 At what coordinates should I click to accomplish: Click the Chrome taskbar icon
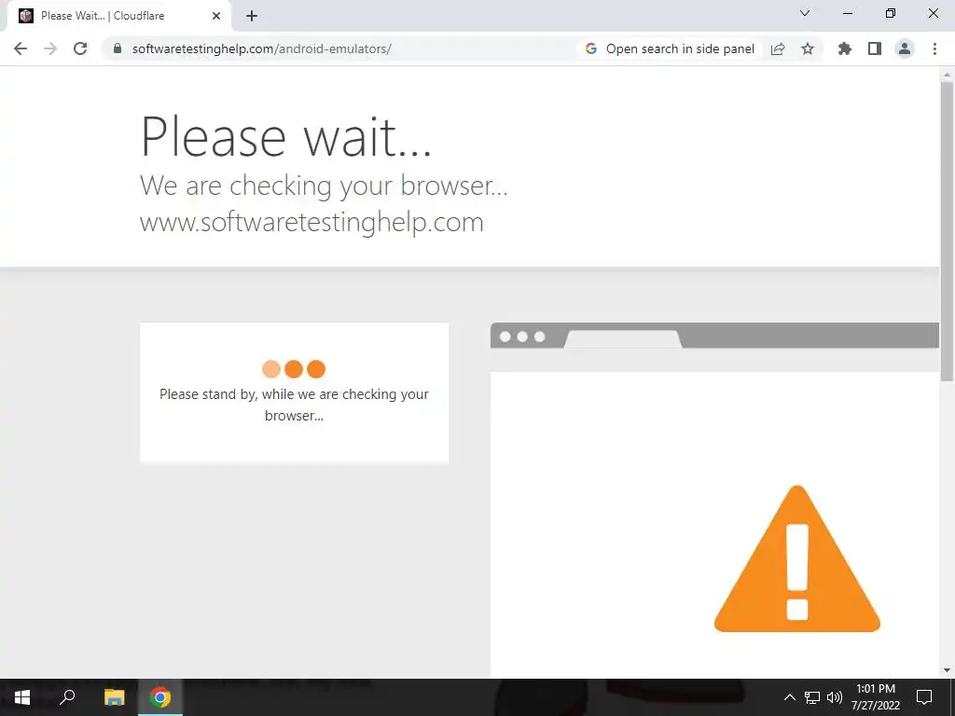(160, 697)
